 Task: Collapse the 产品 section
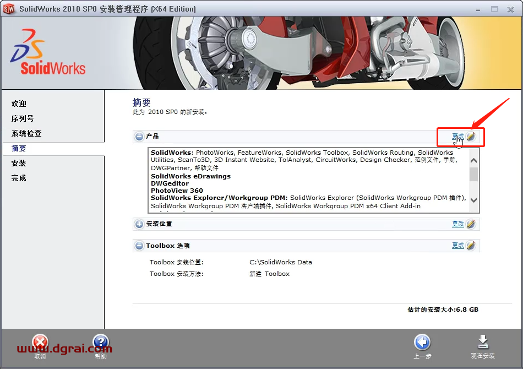[x=139, y=137]
